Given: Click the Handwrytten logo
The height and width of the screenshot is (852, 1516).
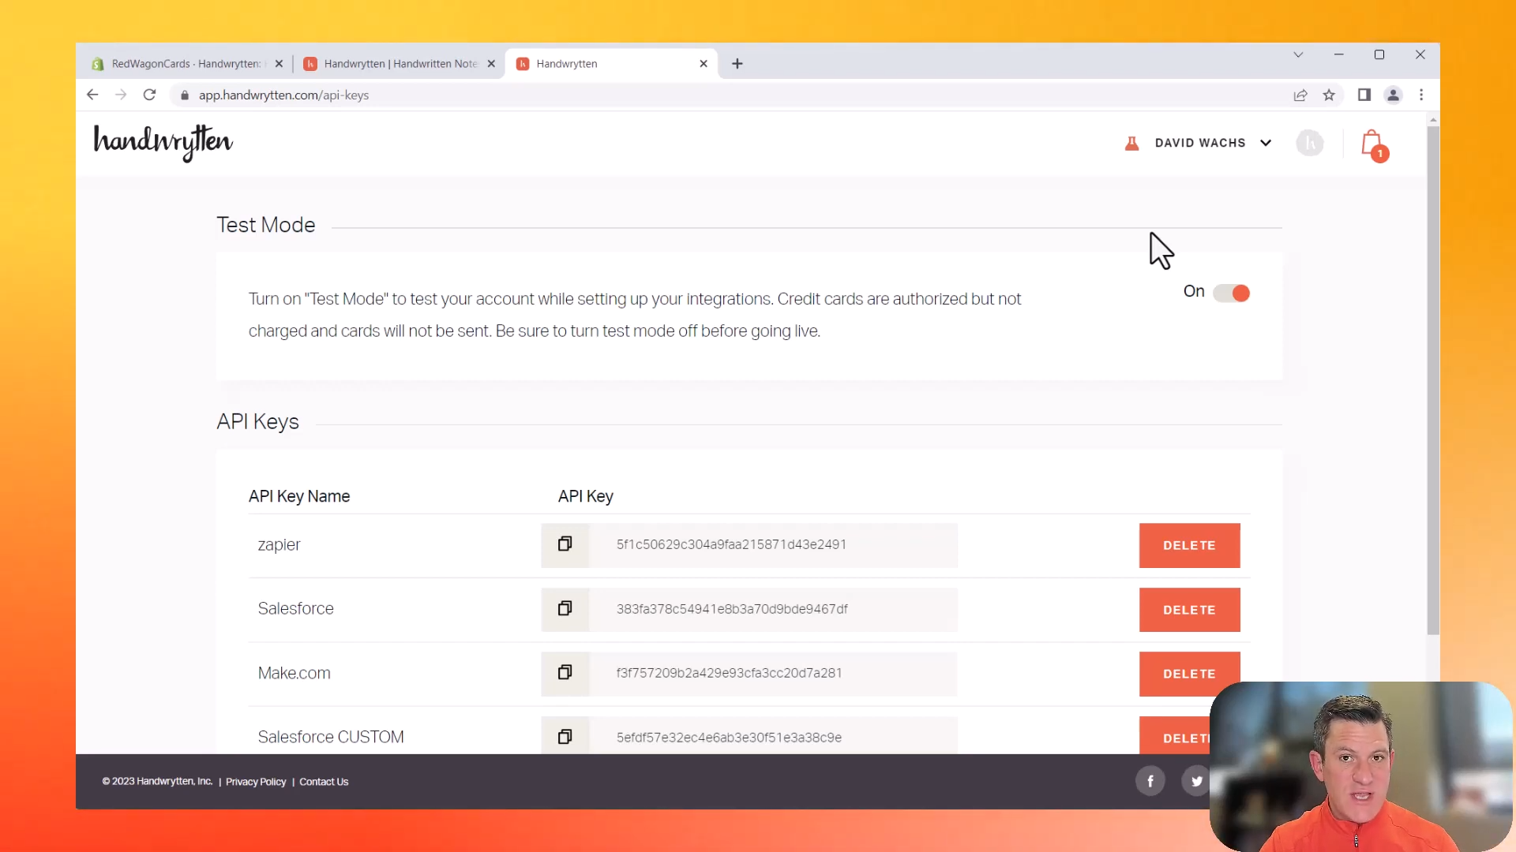Looking at the screenshot, I should [163, 143].
